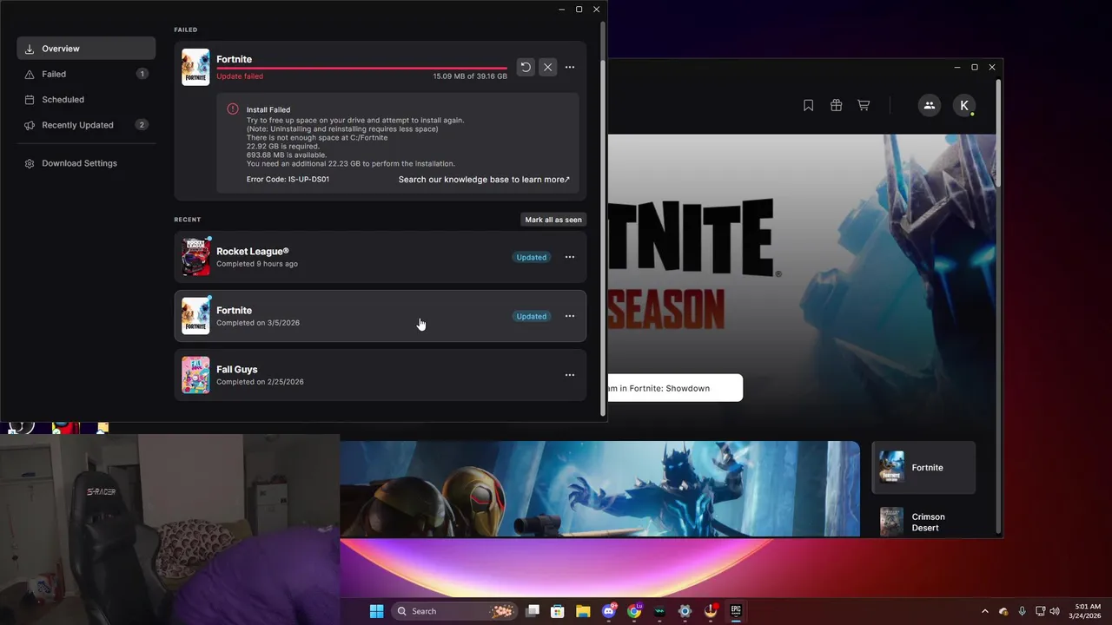Click the taskbar Search box
Viewport: 1112px width, 625px height.
click(453, 611)
